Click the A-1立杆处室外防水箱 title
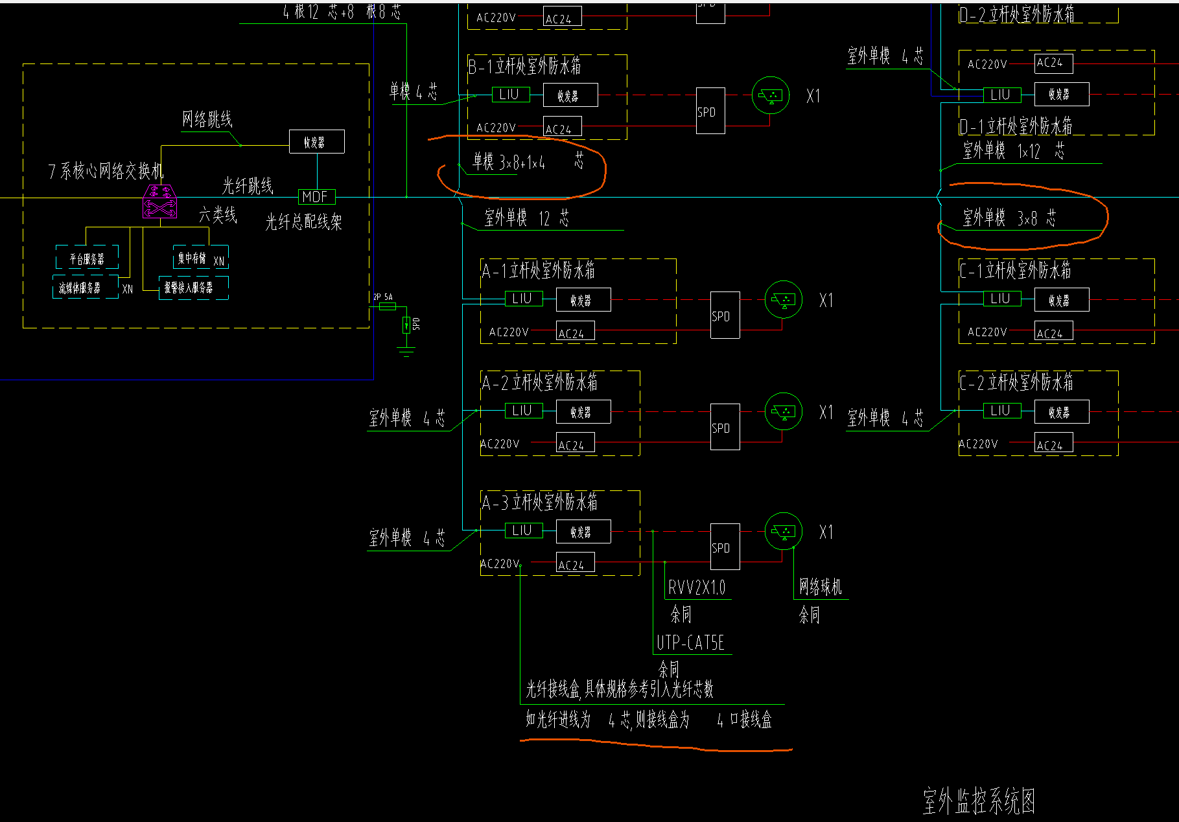Screen dimensions: 1179x822 (539, 270)
